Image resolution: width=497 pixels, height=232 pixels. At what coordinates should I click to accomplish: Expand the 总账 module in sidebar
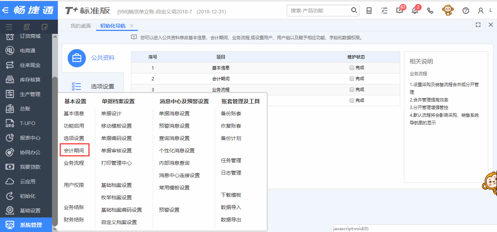[x=25, y=109]
